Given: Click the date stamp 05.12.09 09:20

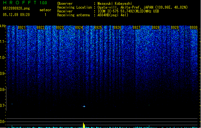Looking at the screenshot, I should point(16,14).
